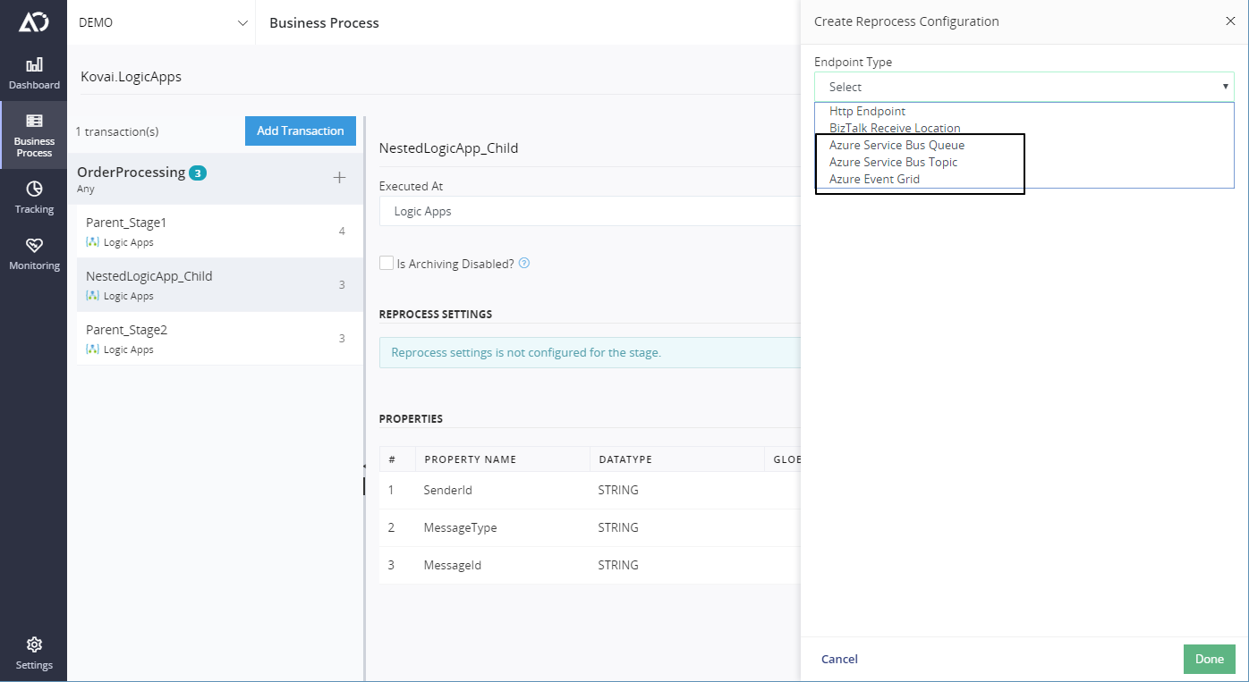Click help icon beside Is Archiving Disabled
The width and height of the screenshot is (1249, 682).
click(524, 263)
